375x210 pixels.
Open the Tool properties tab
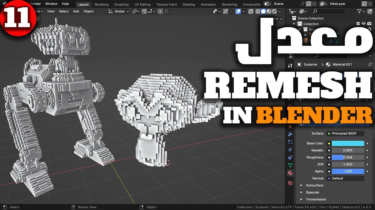pyautogui.click(x=290, y=66)
